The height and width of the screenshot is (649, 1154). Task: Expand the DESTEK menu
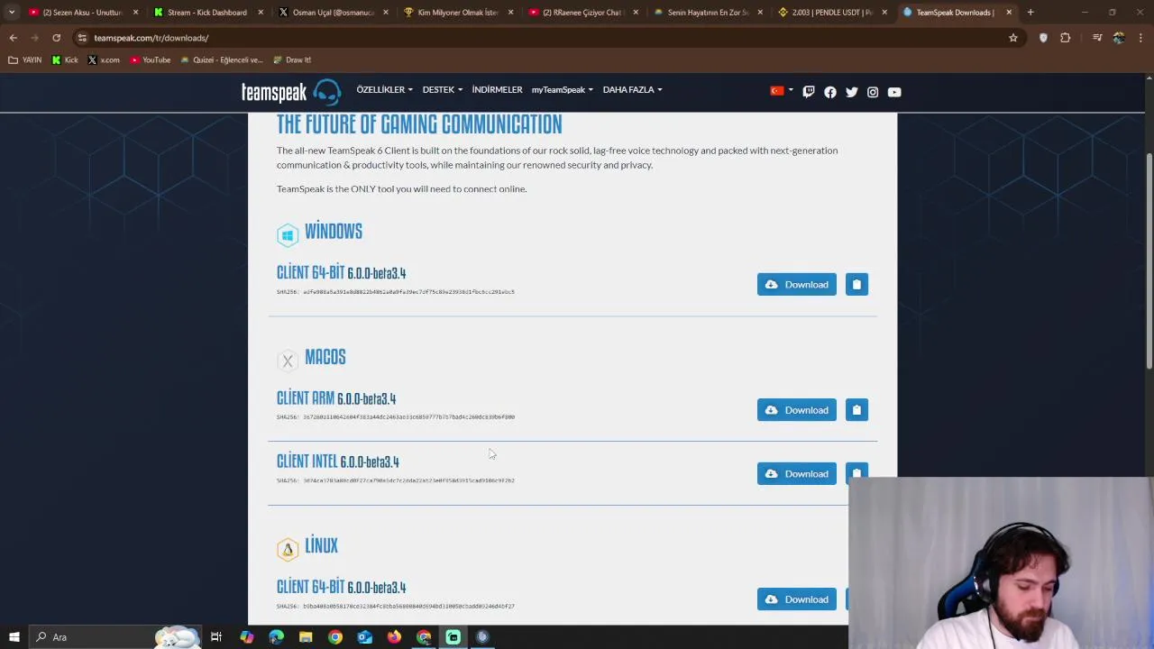coord(442,90)
